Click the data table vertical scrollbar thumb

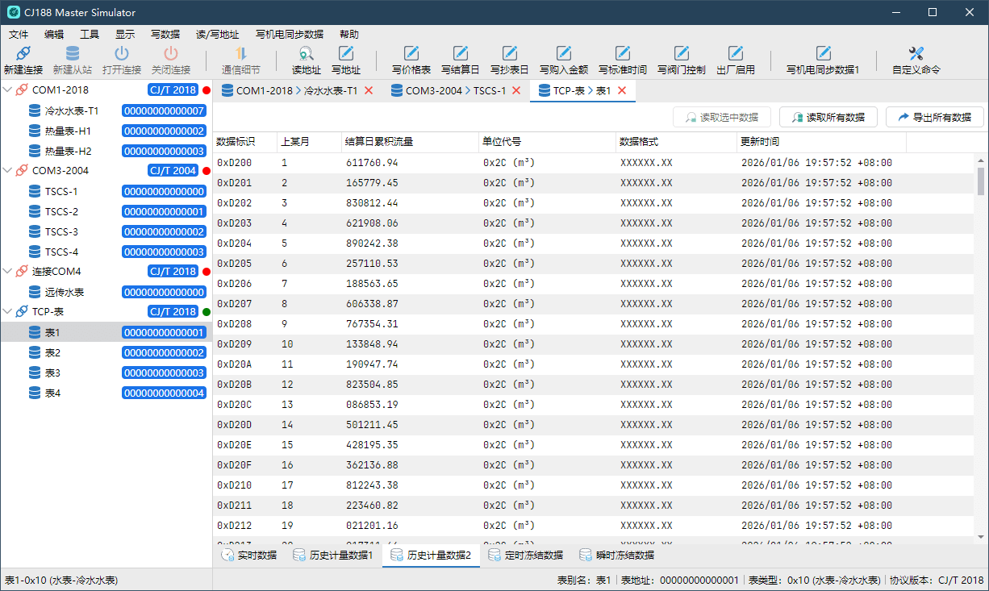pos(981,181)
